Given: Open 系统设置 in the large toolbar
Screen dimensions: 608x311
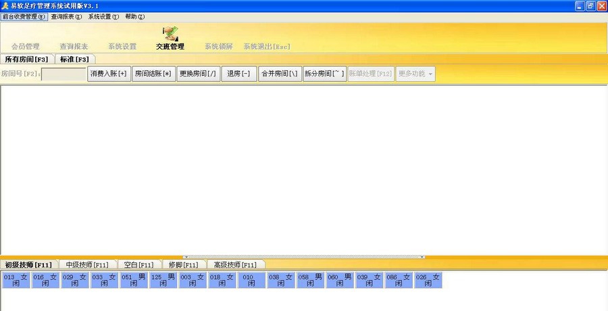Looking at the screenshot, I should 122,47.
